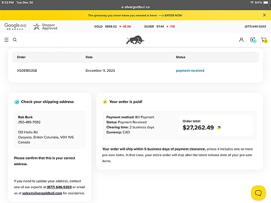Open the user account icon
Viewport: 271px width, 203px height.
[241, 40]
